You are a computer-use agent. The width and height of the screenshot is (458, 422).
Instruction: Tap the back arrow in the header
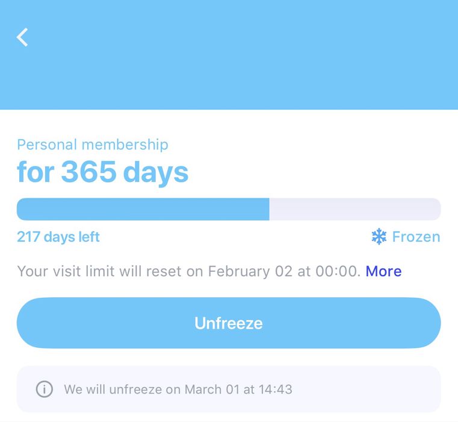tap(22, 37)
